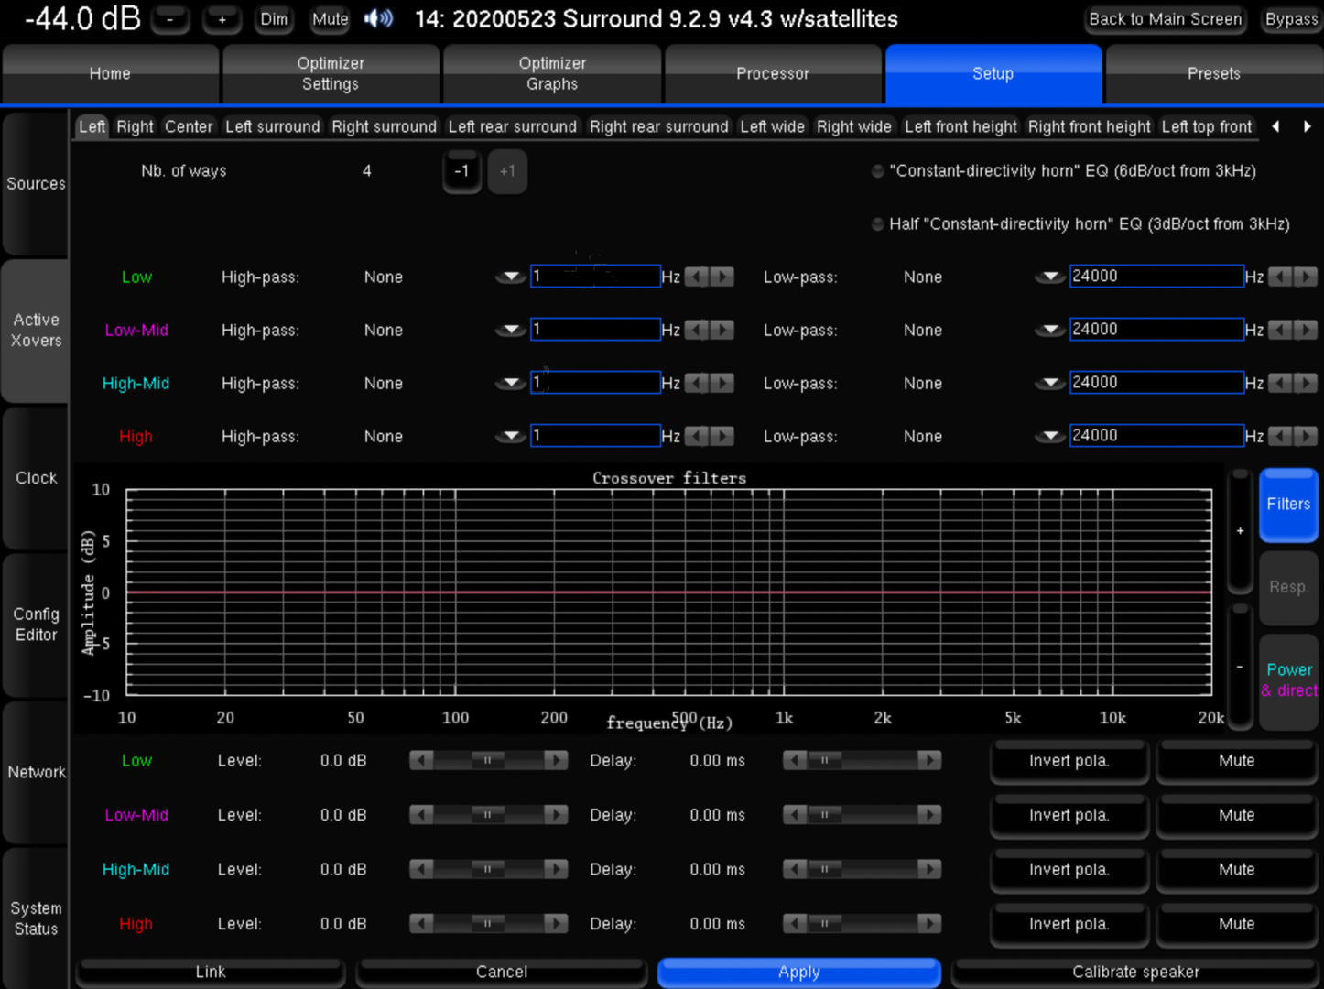Apply the crossover settings

point(799,972)
